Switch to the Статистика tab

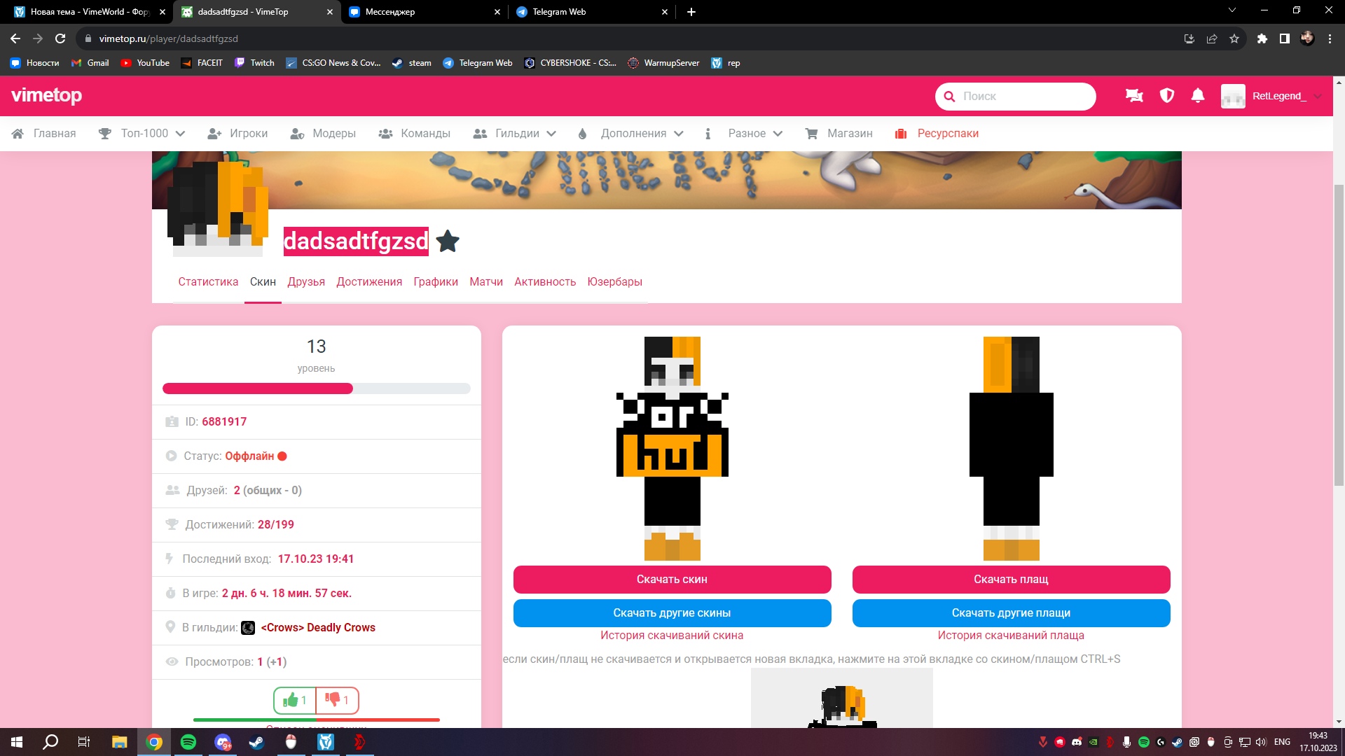208,282
